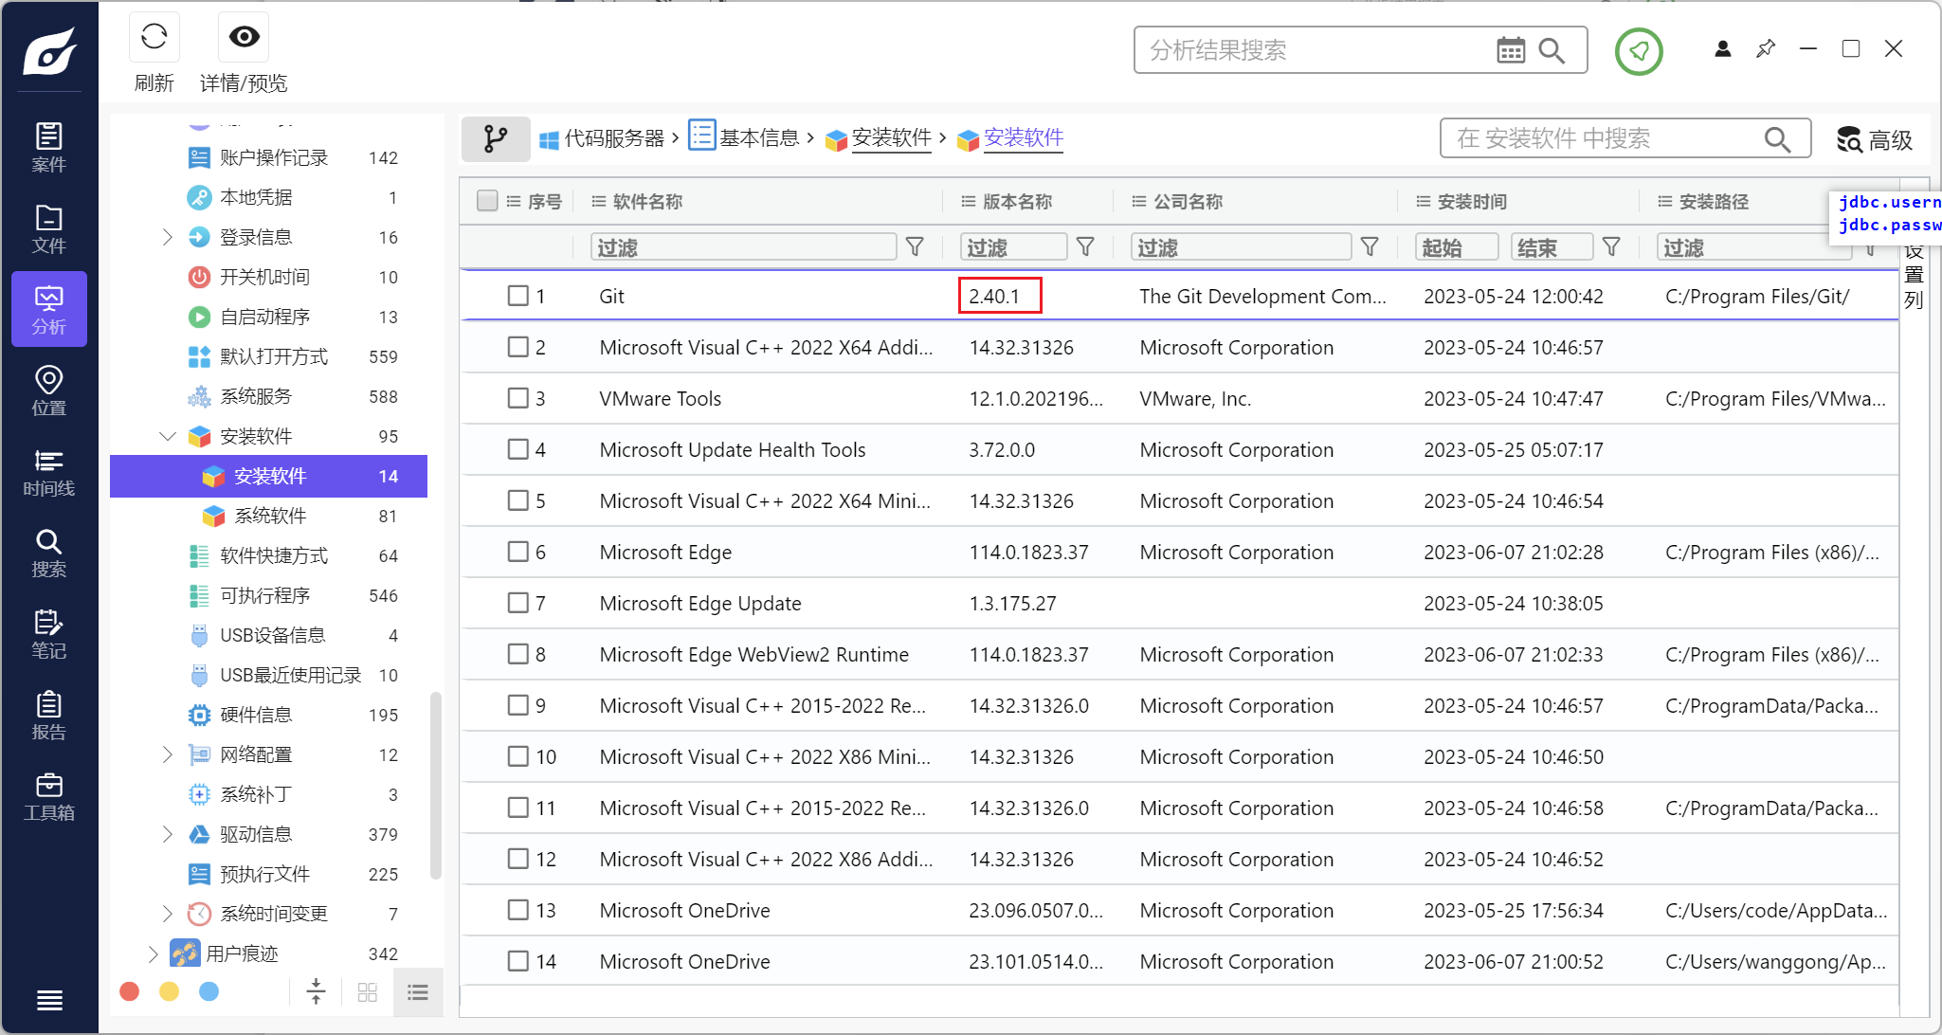Switch to grid view icon

coord(368,992)
